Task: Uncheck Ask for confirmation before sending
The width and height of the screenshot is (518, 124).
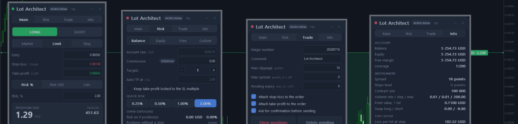Action: [x=254, y=111]
